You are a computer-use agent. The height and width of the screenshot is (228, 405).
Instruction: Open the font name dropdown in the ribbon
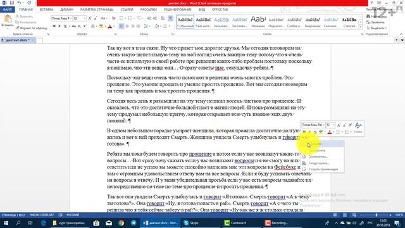71,18
